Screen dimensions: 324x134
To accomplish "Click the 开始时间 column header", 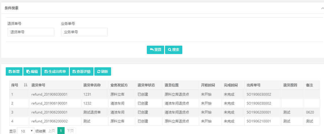I will 210,85.
